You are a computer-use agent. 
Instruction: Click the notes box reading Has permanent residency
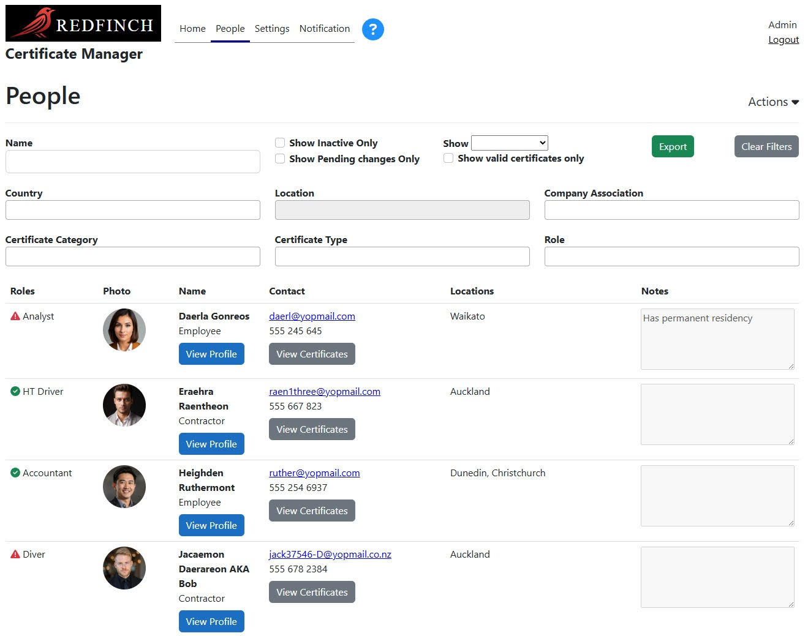(x=717, y=339)
